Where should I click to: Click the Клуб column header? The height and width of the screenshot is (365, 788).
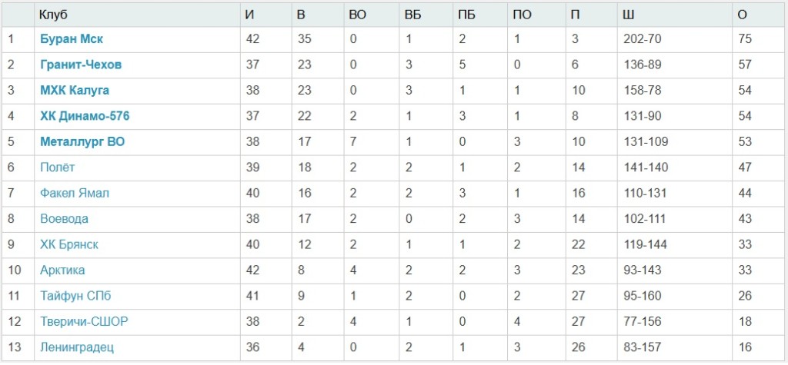(52, 14)
